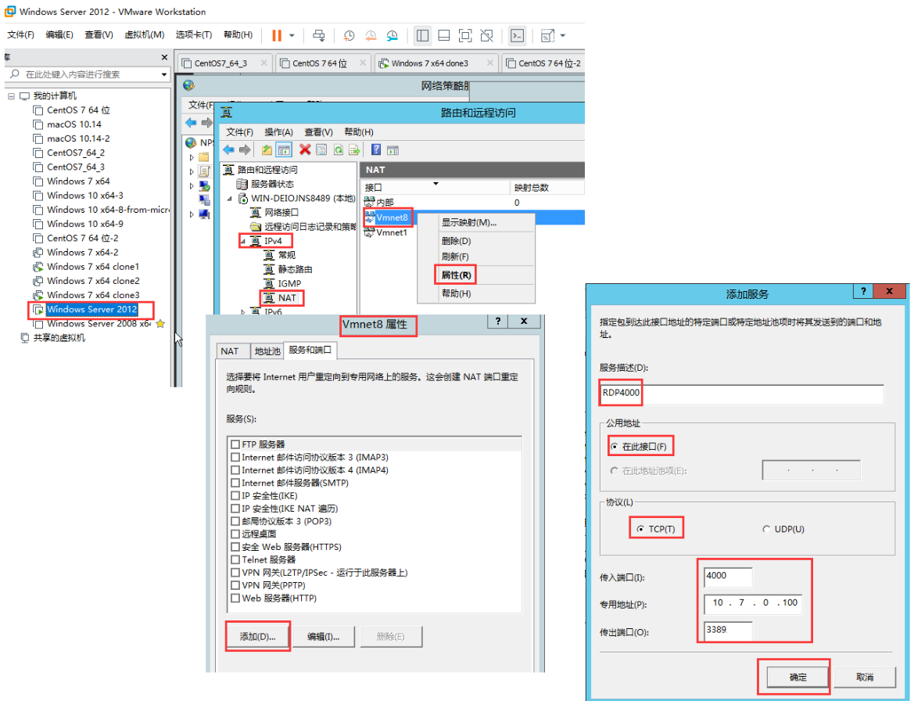Click 取消 in the 添加服务 dialog

pos(865,677)
